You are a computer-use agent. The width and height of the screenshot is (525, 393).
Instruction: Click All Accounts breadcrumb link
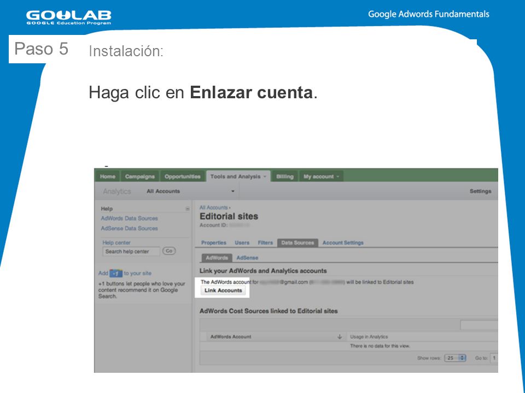tap(214, 207)
